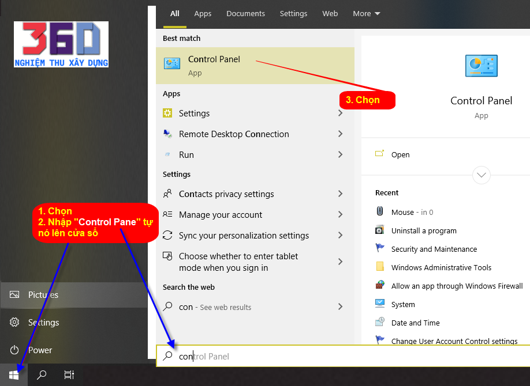The image size is (530, 386).
Task: Expand arrow next to Contacts privacy settings
Action: point(340,194)
